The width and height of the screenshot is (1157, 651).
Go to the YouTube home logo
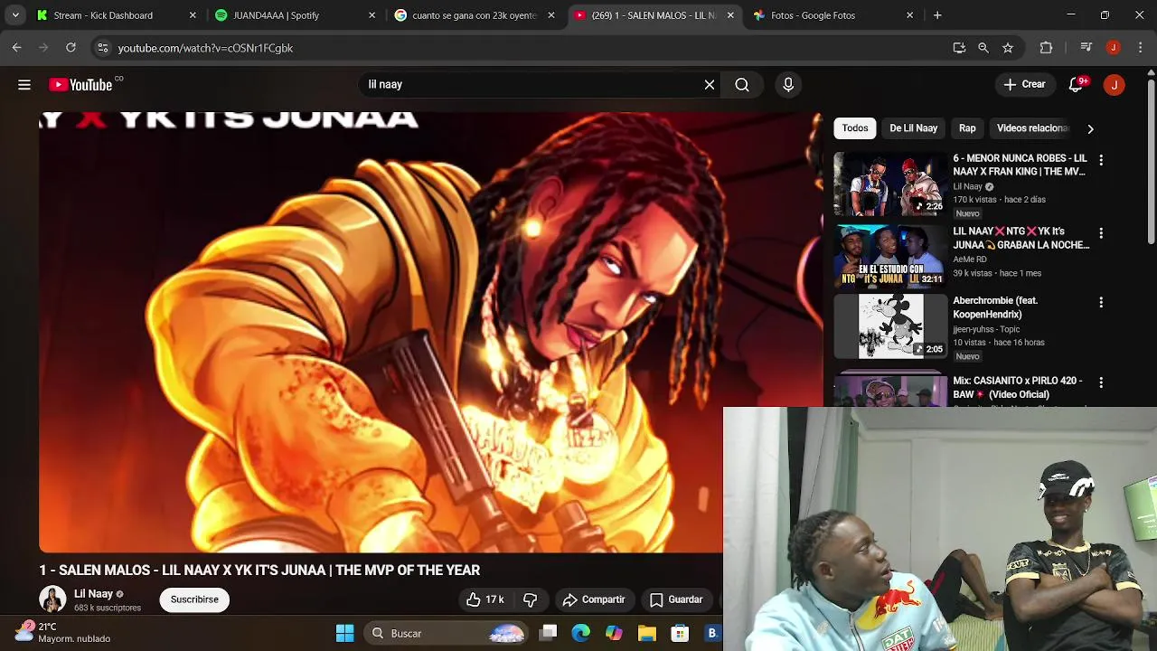click(x=81, y=84)
